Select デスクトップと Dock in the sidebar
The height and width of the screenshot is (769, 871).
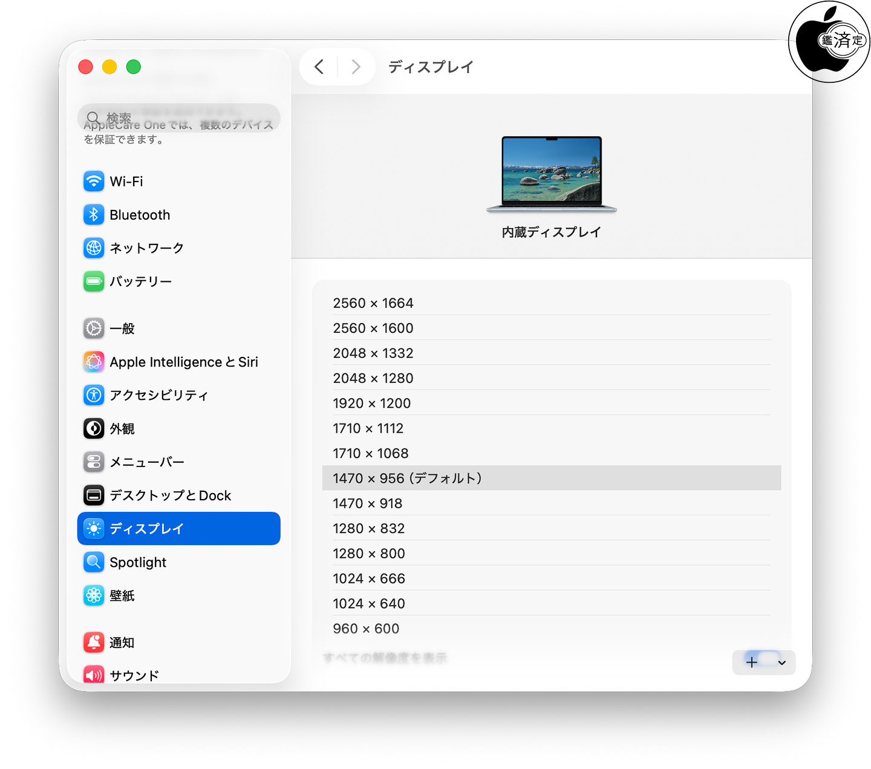(169, 496)
